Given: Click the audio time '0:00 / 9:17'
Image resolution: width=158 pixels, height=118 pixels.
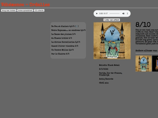Looking at the screenshot, I should [103, 13].
